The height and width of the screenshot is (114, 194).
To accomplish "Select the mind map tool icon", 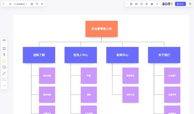I will pyautogui.click(x=4, y=80).
